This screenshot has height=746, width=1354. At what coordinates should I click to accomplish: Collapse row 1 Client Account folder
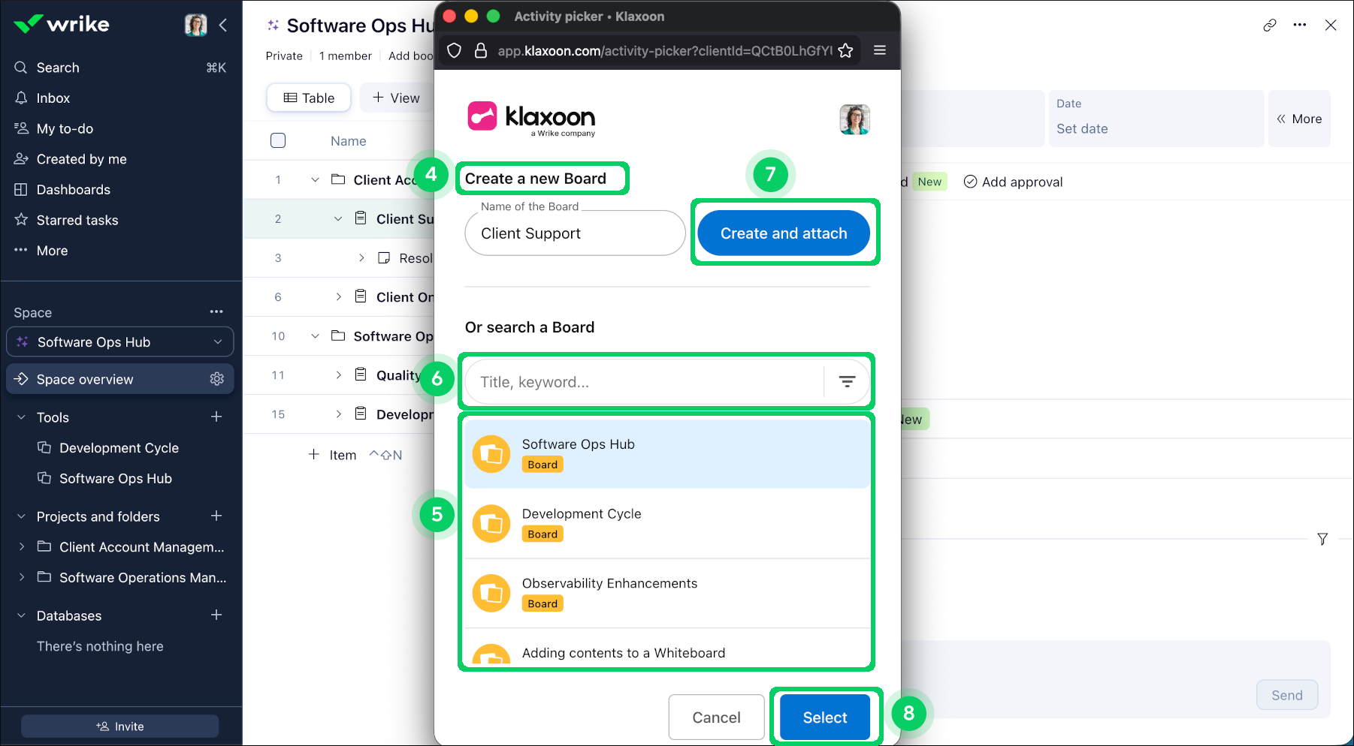[x=315, y=180]
